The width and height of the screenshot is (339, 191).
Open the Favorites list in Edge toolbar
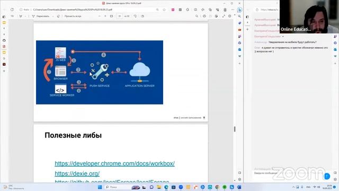point(203,10)
